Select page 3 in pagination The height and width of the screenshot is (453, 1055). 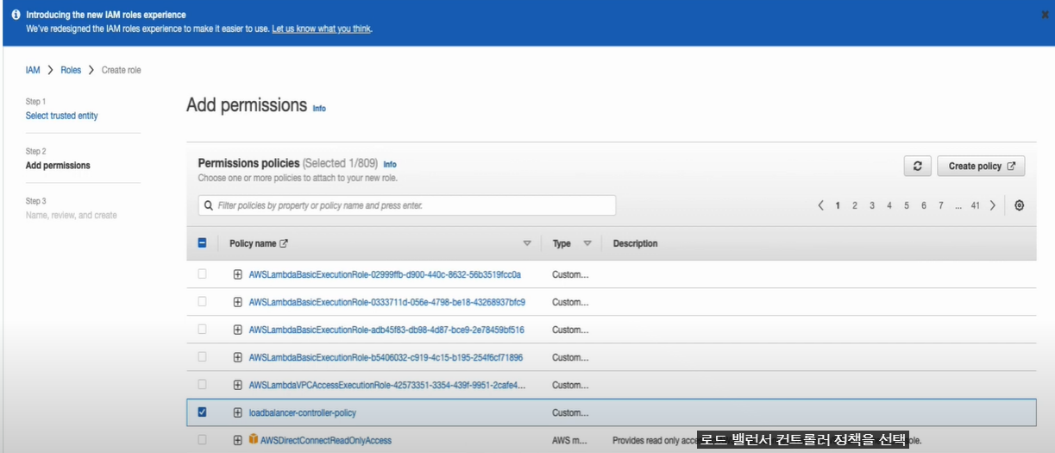click(x=872, y=205)
